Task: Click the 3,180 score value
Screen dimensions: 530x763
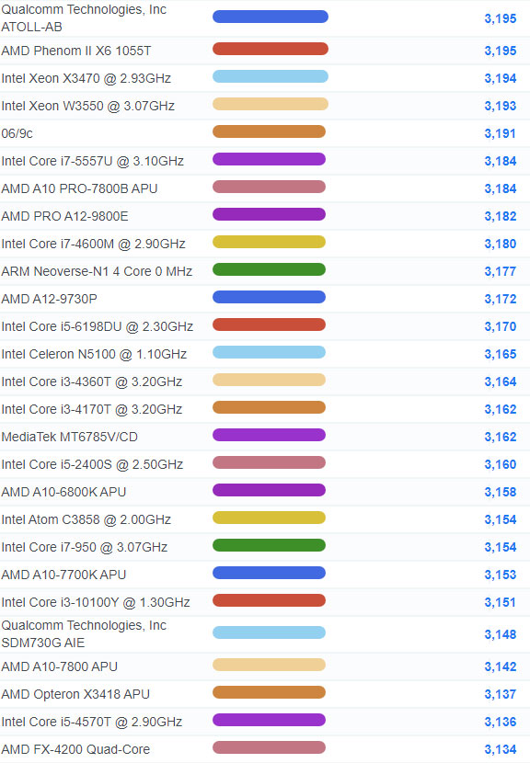Action: pyautogui.click(x=501, y=244)
